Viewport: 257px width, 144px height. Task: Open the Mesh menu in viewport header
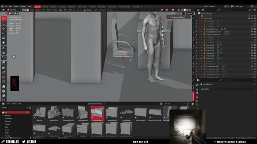pyautogui.click(x=49, y=10)
